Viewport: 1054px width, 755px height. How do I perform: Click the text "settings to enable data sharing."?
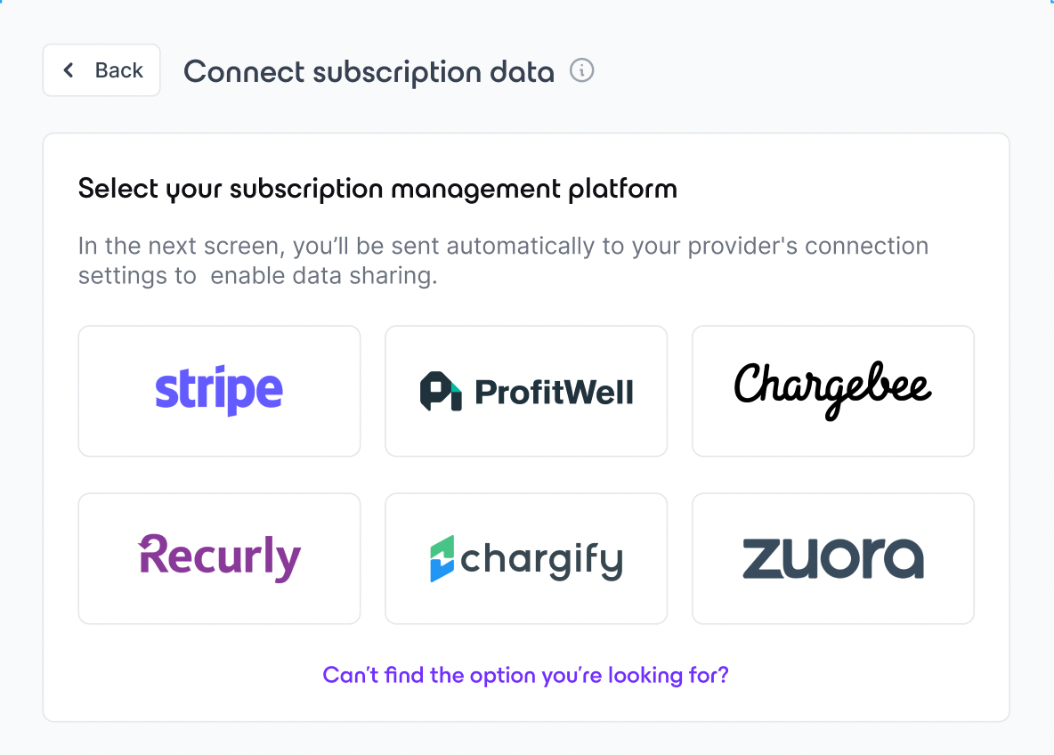point(258,276)
